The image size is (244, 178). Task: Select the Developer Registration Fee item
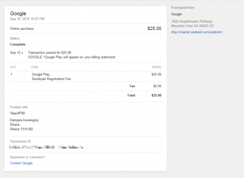51,79
